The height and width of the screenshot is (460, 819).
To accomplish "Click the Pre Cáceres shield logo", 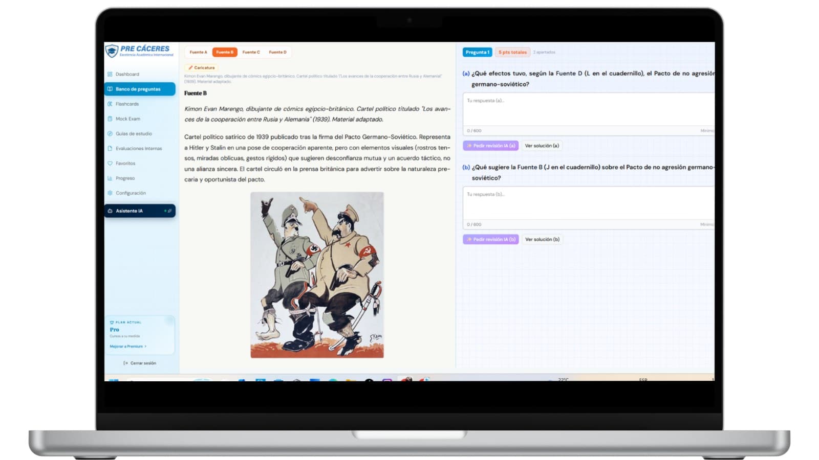I will click(x=112, y=51).
